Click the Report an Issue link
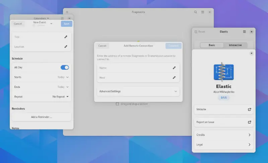 [223, 122]
